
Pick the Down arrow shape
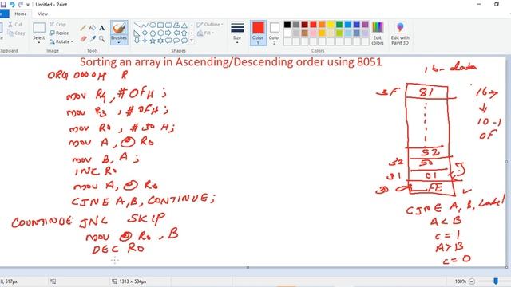click(137, 41)
